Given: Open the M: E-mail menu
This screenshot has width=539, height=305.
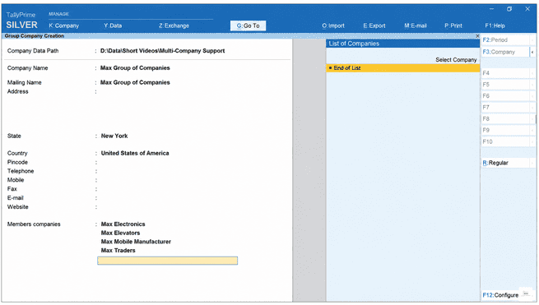Looking at the screenshot, I should click(x=416, y=25).
